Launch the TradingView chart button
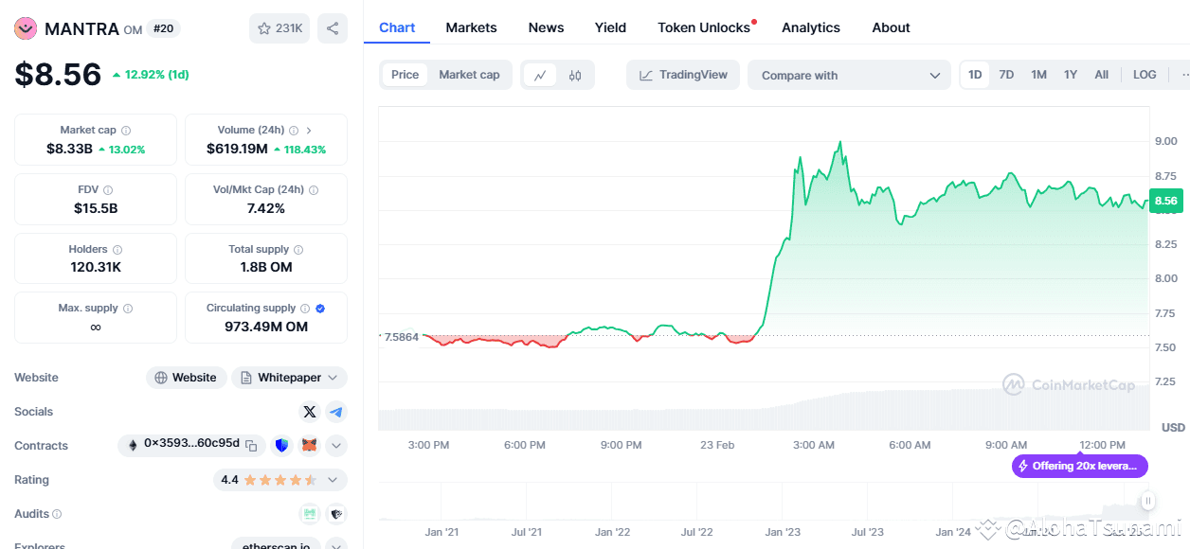 (x=682, y=74)
